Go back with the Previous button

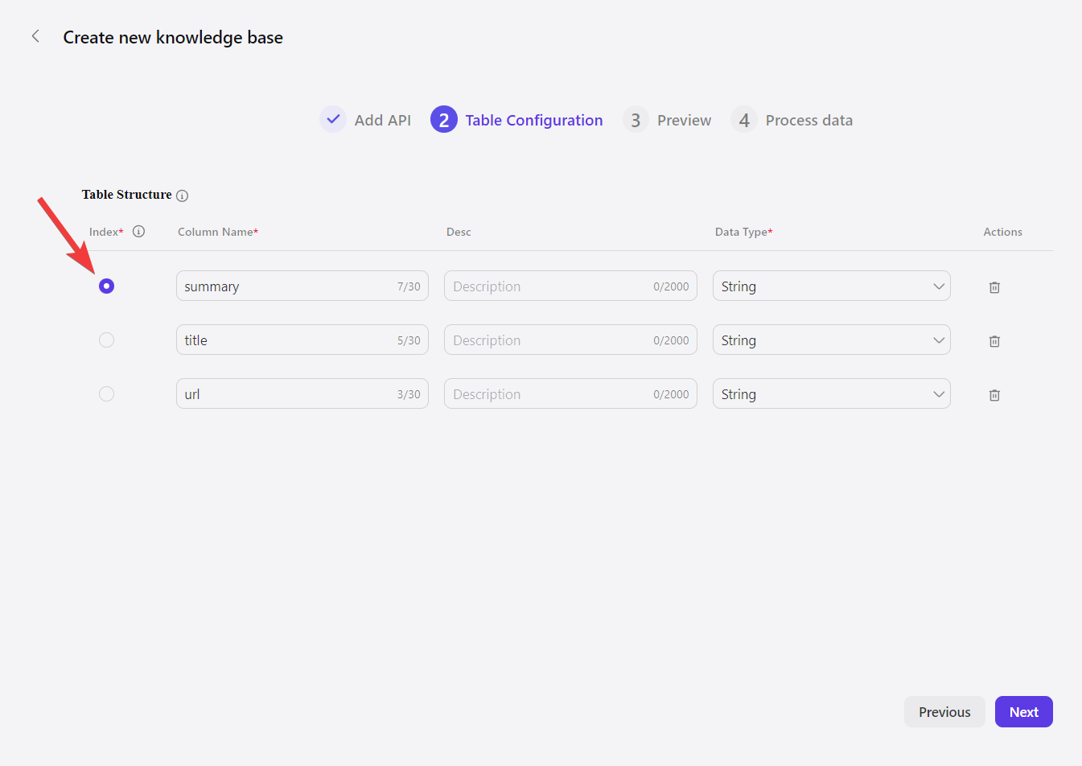(x=944, y=712)
